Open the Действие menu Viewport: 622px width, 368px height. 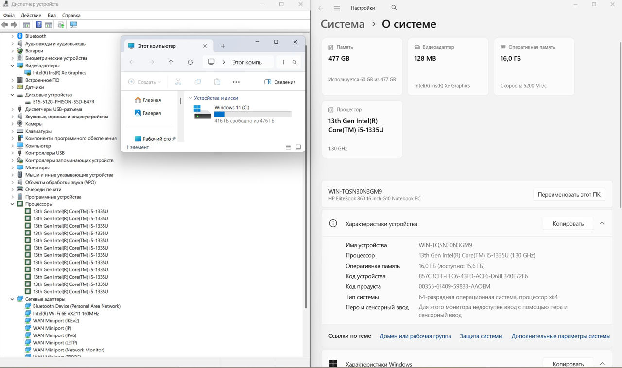point(31,15)
